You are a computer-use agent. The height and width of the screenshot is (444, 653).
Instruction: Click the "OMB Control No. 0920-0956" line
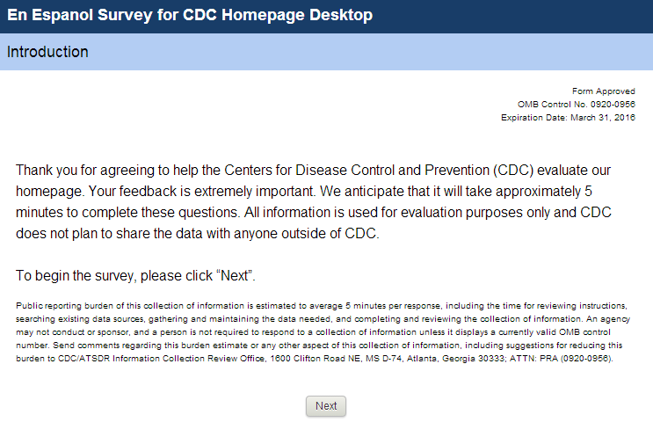pos(576,104)
